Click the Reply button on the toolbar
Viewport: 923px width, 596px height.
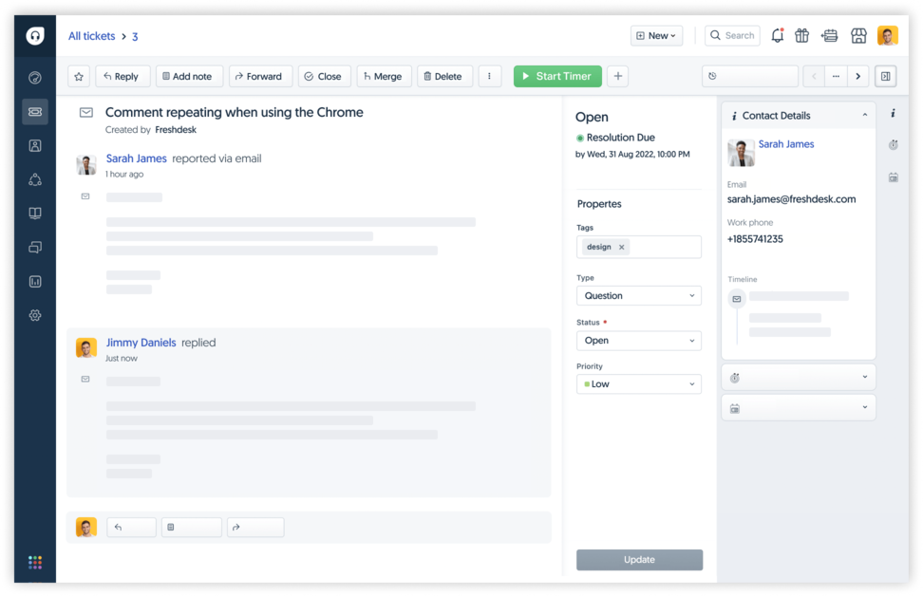(122, 76)
